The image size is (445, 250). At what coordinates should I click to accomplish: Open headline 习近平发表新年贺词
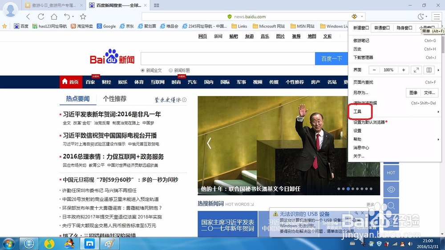[112, 114]
